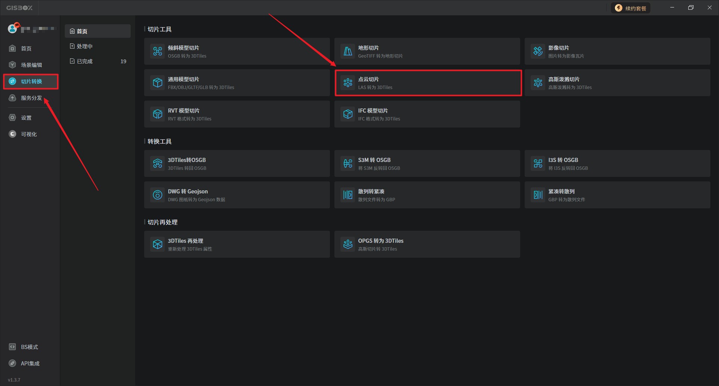Open the S3M 转 OSGB converter
The height and width of the screenshot is (386, 719).
click(427, 163)
